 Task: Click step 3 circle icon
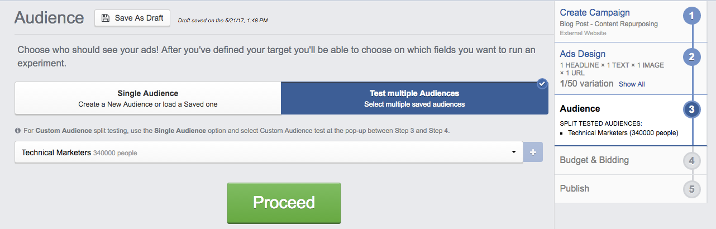tap(691, 109)
